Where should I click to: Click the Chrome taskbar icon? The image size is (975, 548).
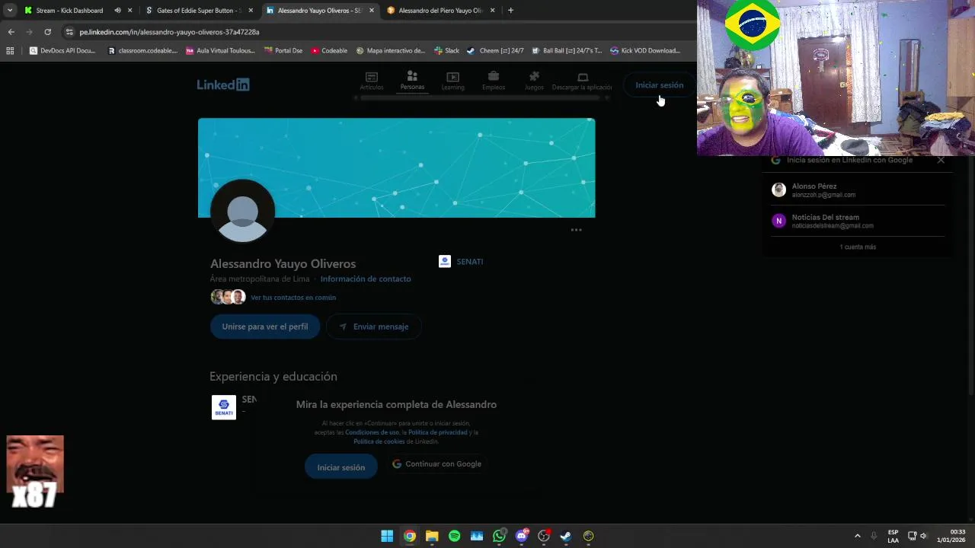pos(410,536)
